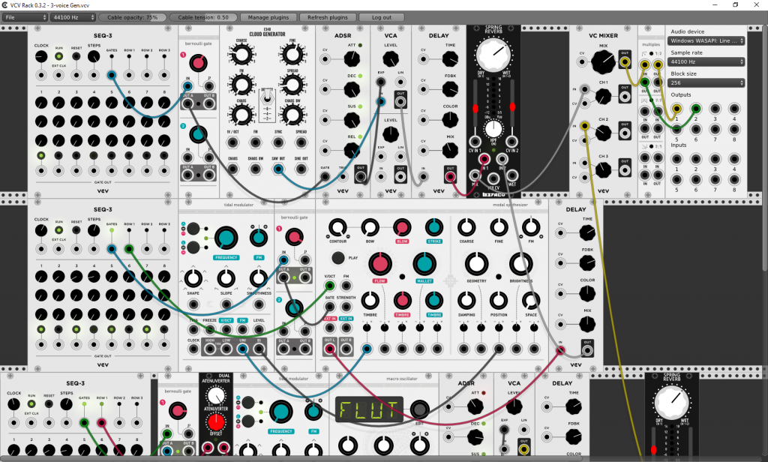
Task: Click the vertical scrollbar on the right
Action: click(x=765, y=147)
